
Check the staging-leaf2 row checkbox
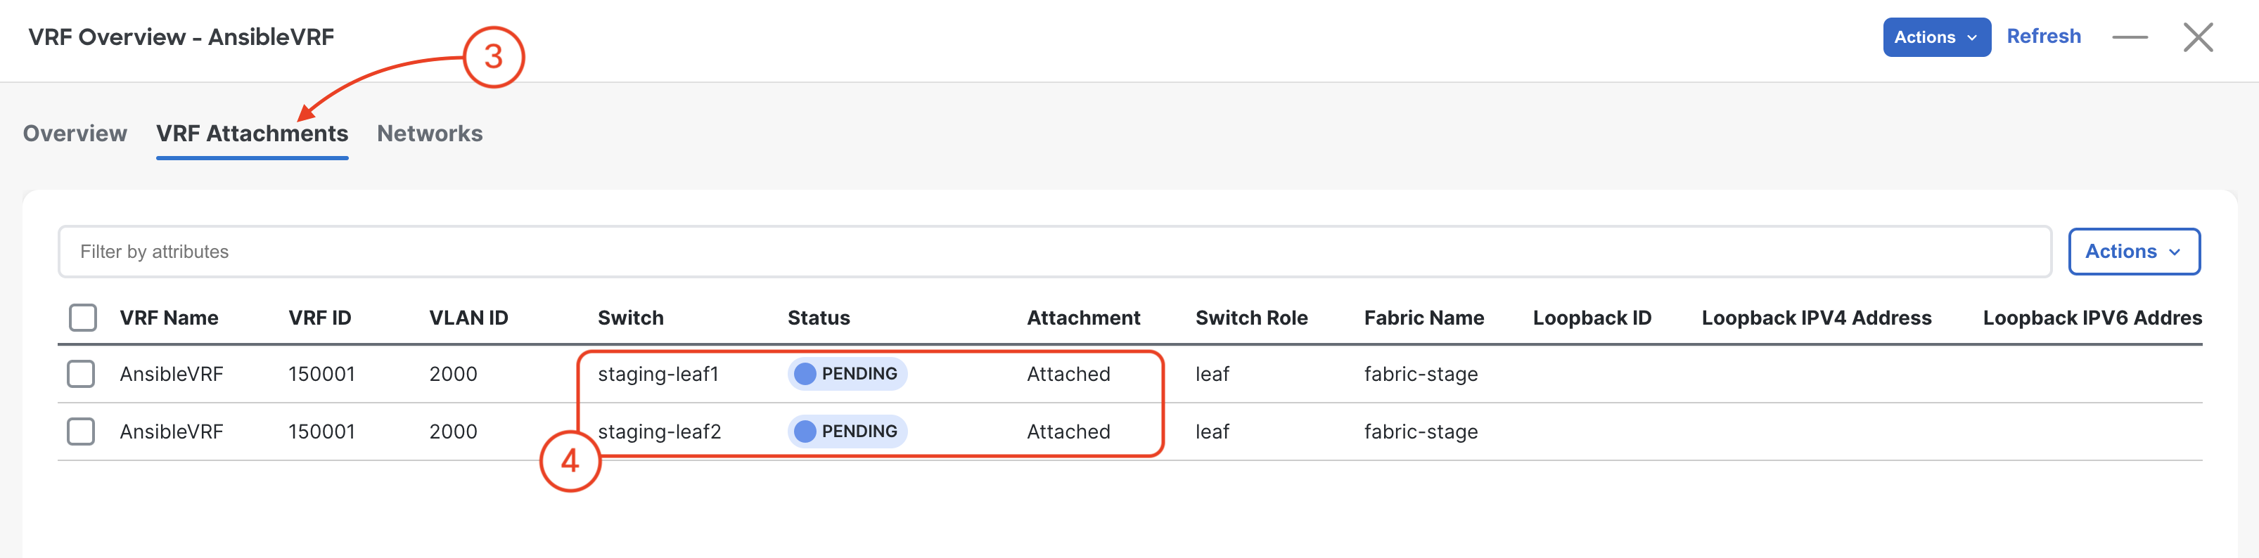81,431
